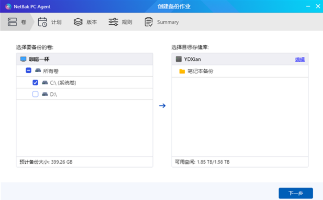Select the 咖啡一杯 computer row
This screenshot has height=200, width=323.
click(x=85, y=59)
